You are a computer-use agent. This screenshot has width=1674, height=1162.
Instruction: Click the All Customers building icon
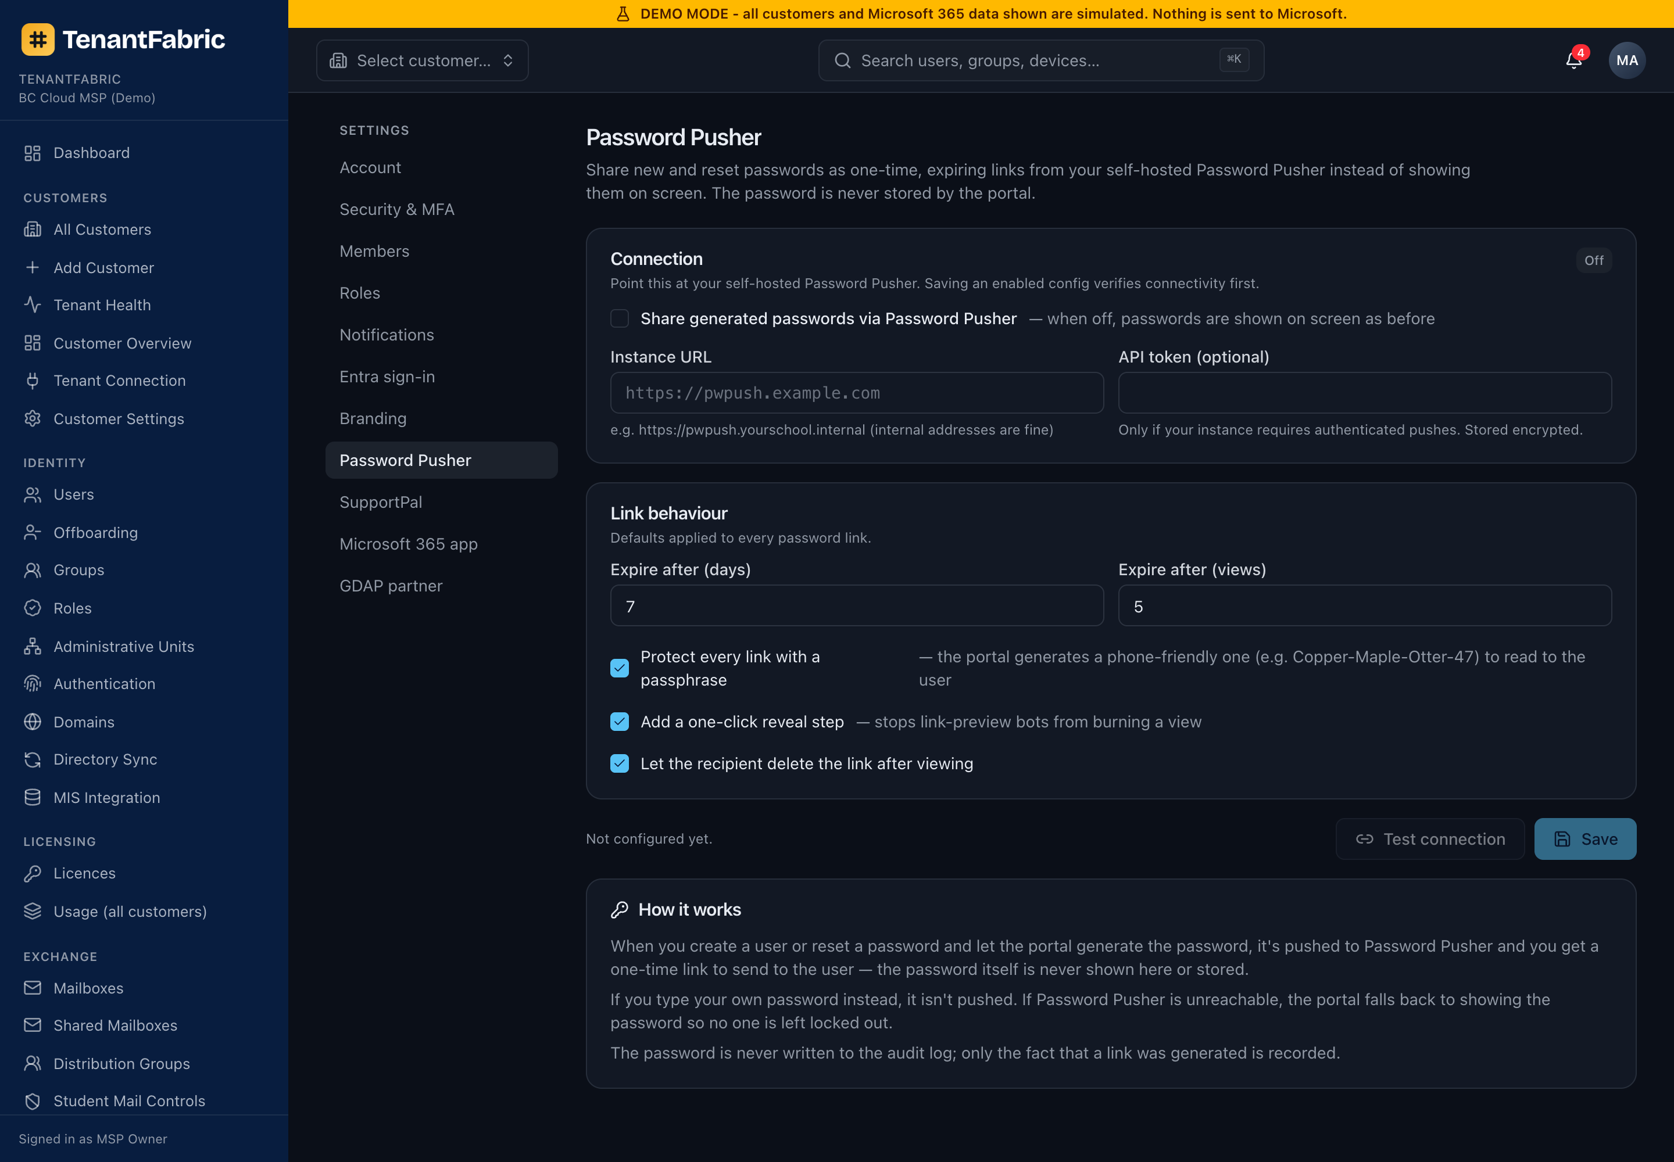click(32, 229)
